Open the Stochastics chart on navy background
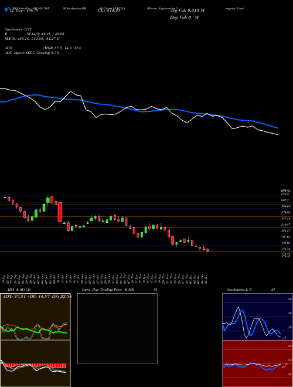The height and width of the screenshot is (387, 293). (x=257, y=317)
